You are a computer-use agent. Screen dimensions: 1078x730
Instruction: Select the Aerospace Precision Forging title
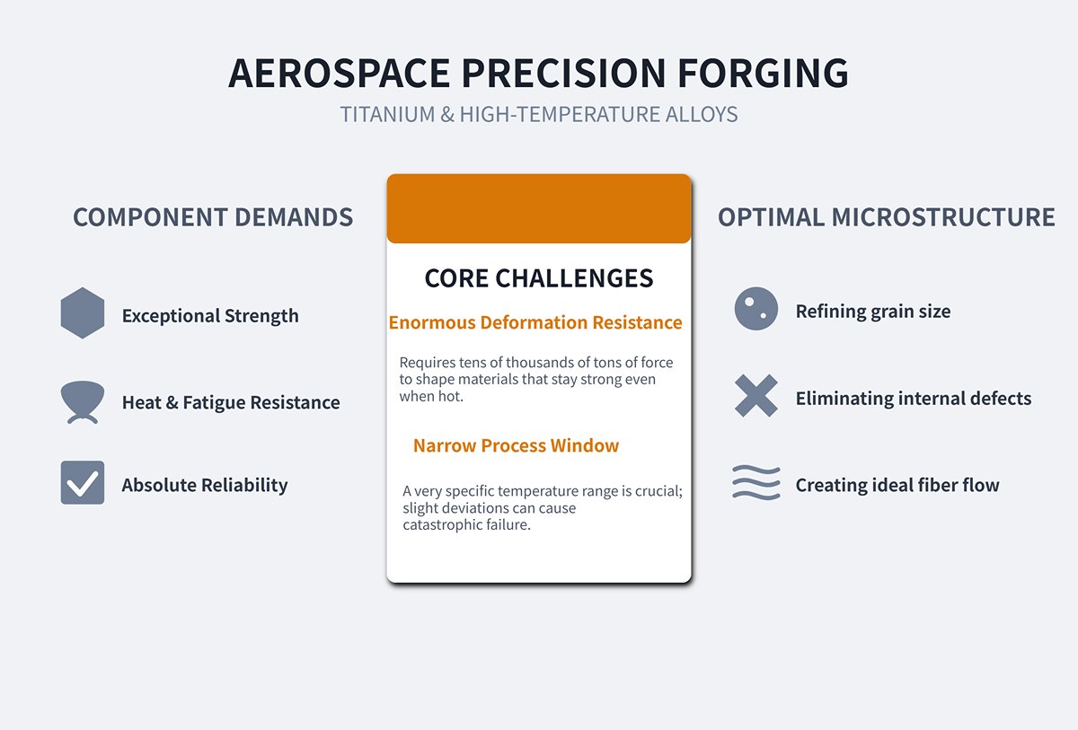pyautogui.click(x=539, y=74)
